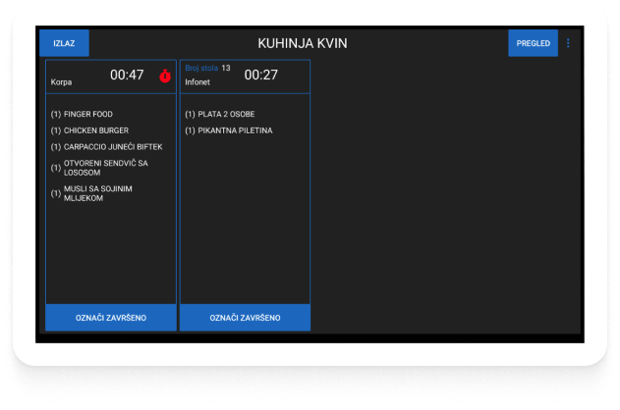
Task: Click the Broj stola table number label
Action: (x=200, y=69)
